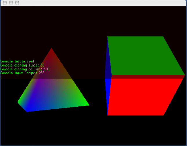187x146 pixels.
Task: Click the "Console display columns: 106" message
Action: click(25, 69)
